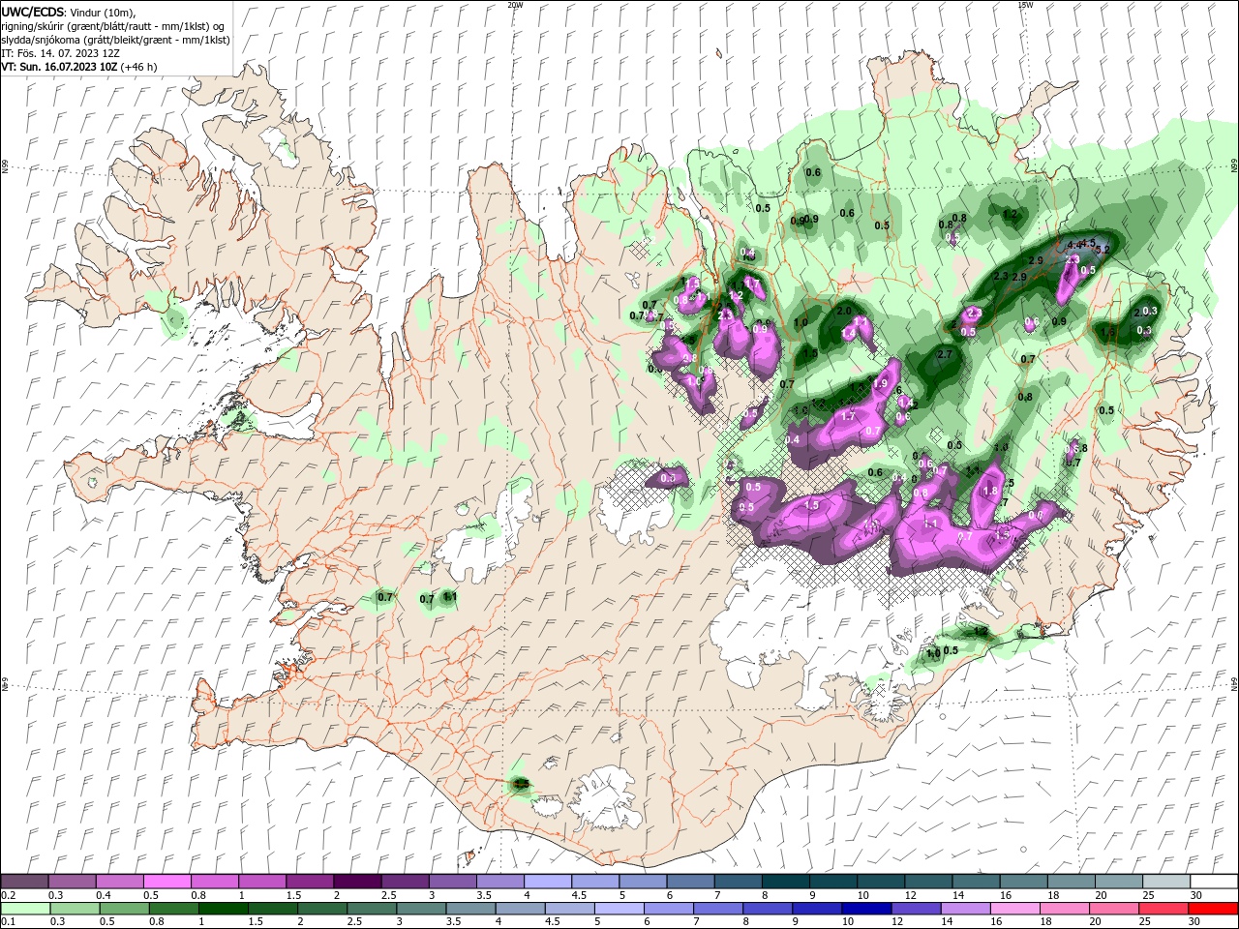Click the 0.2 label in the upper legend row
The width and height of the screenshot is (1239, 929).
8,895
